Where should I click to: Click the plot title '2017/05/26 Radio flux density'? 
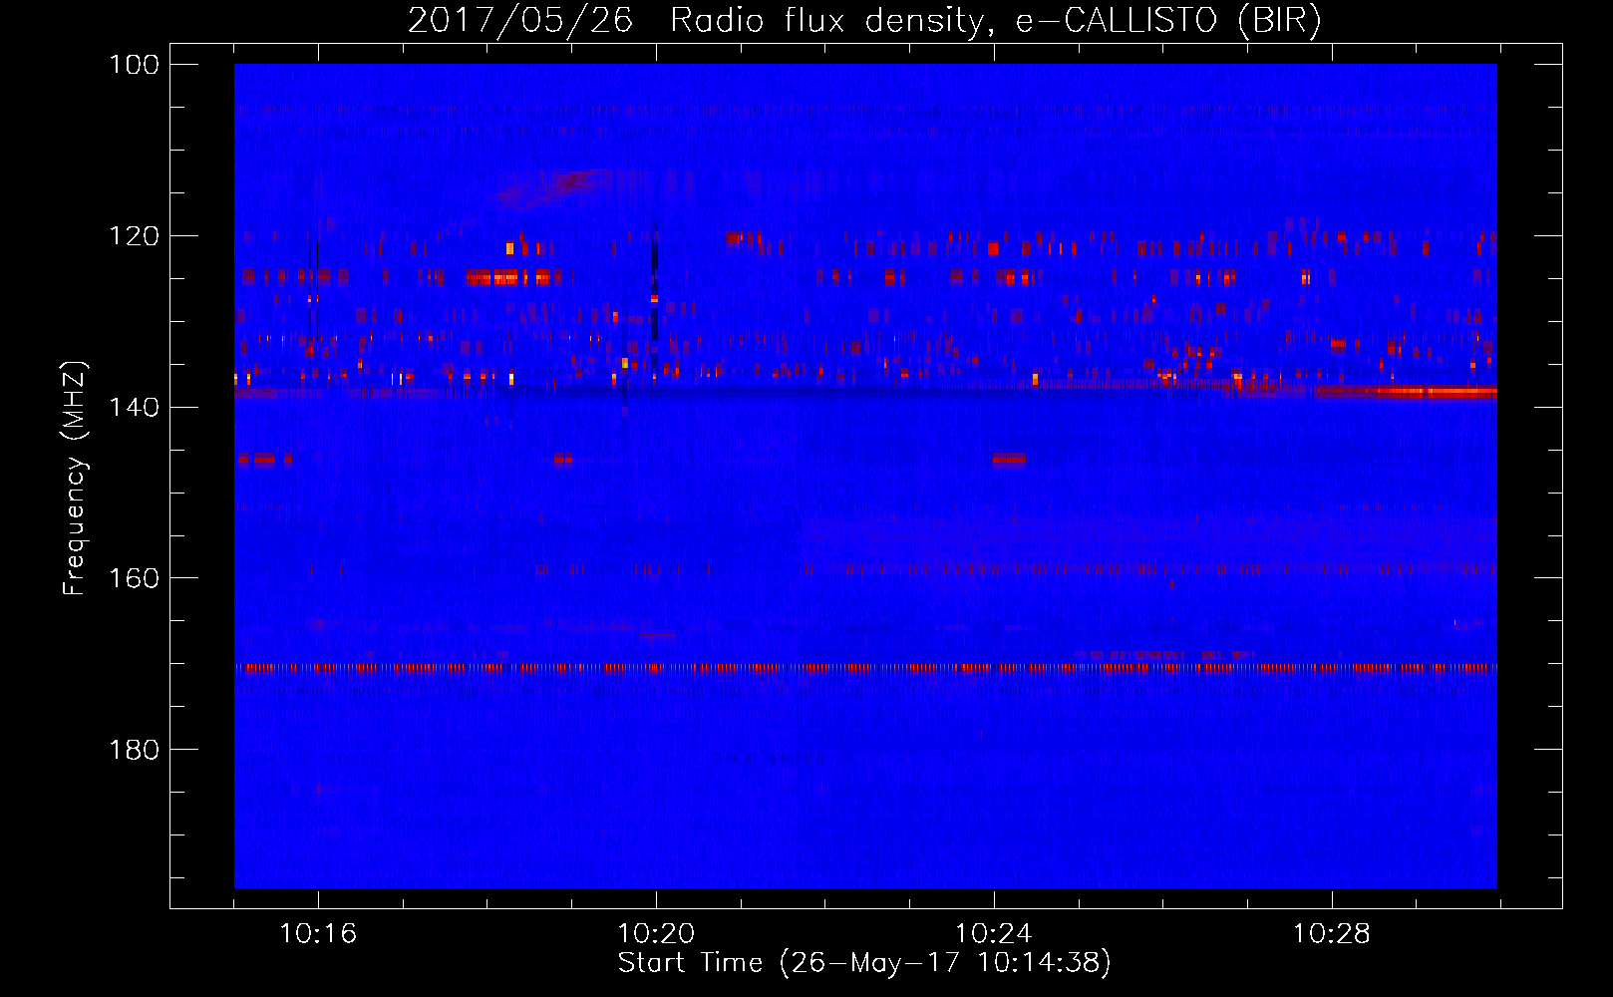coord(696,21)
